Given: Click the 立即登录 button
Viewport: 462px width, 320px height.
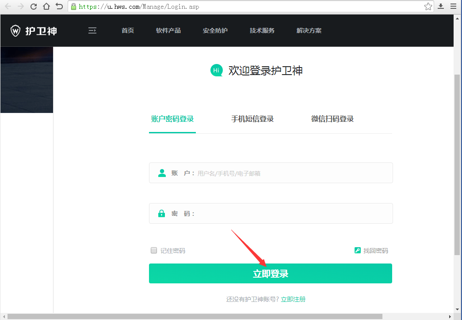Looking at the screenshot, I should [271, 274].
